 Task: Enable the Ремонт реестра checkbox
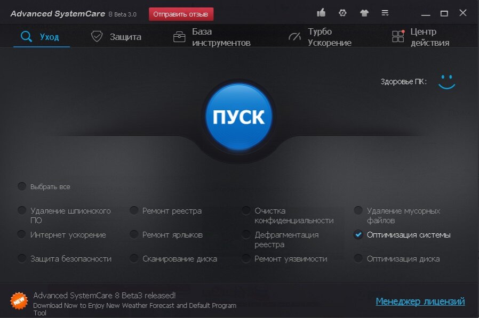click(134, 210)
